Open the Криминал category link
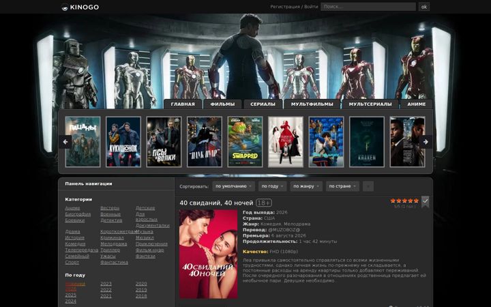491x307 pixels. pyautogui.click(x=112, y=238)
